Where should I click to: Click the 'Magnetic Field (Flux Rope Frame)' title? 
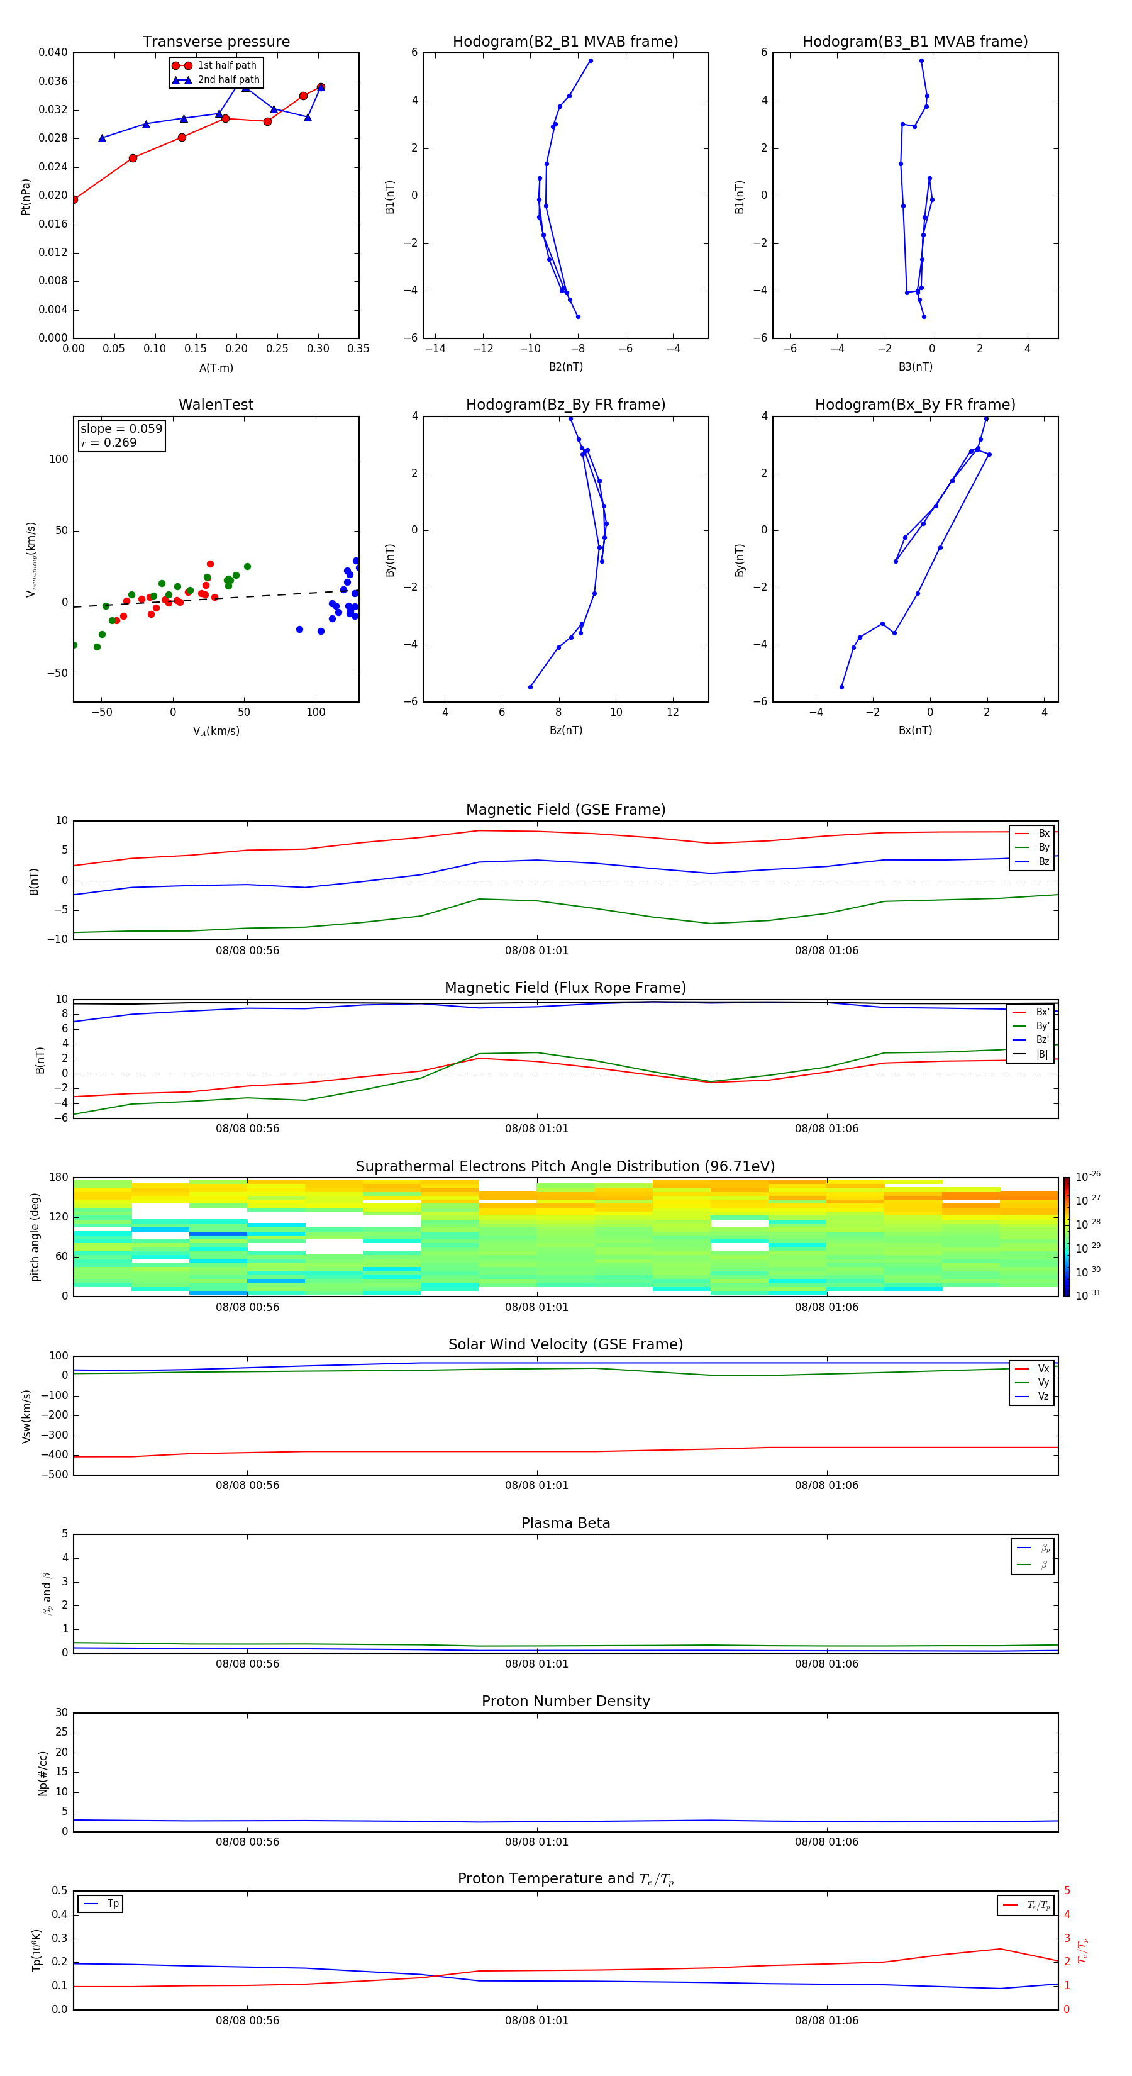(565, 988)
